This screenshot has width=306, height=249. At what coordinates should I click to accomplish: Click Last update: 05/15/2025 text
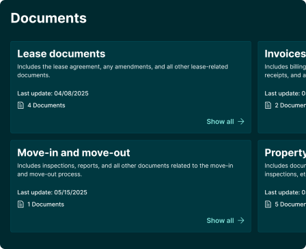click(x=52, y=192)
